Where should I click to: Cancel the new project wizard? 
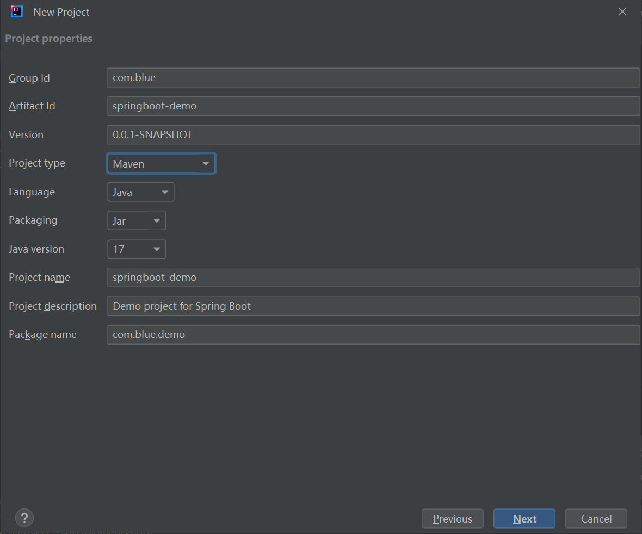[596, 519]
